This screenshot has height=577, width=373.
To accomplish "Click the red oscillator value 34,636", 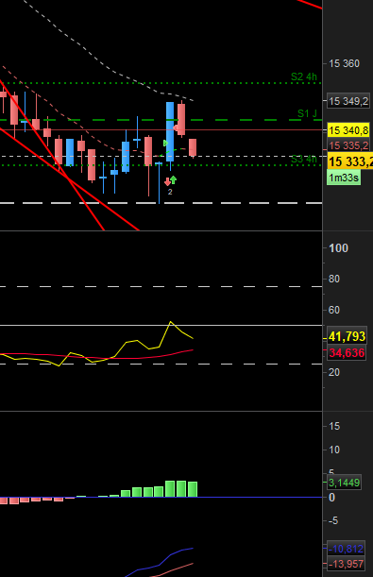I will tap(347, 353).
